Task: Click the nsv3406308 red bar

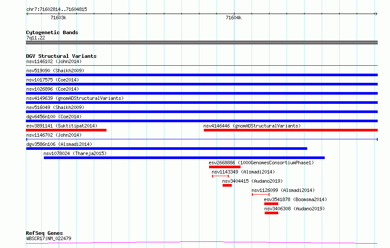Action: pyautogui.click(x=271, y=213)
